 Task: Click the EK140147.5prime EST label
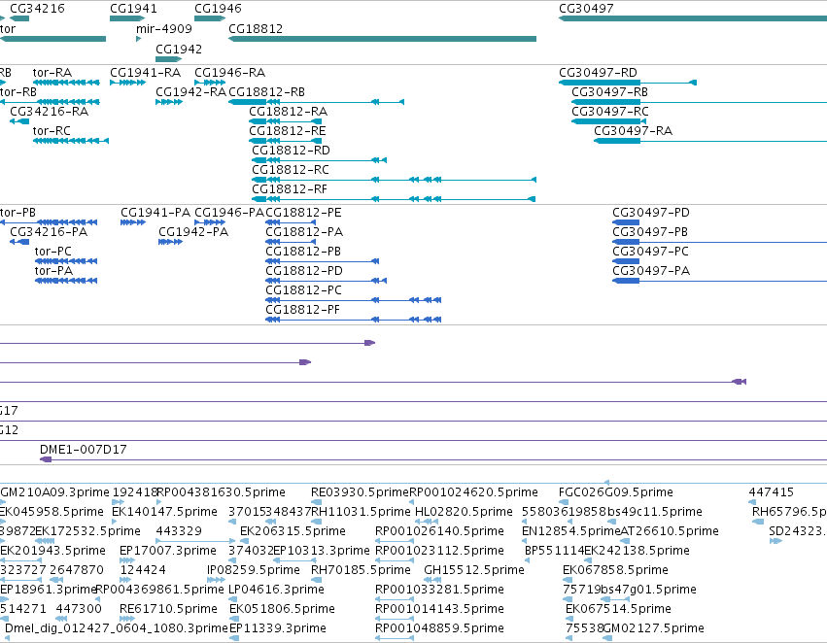point(164,512)
